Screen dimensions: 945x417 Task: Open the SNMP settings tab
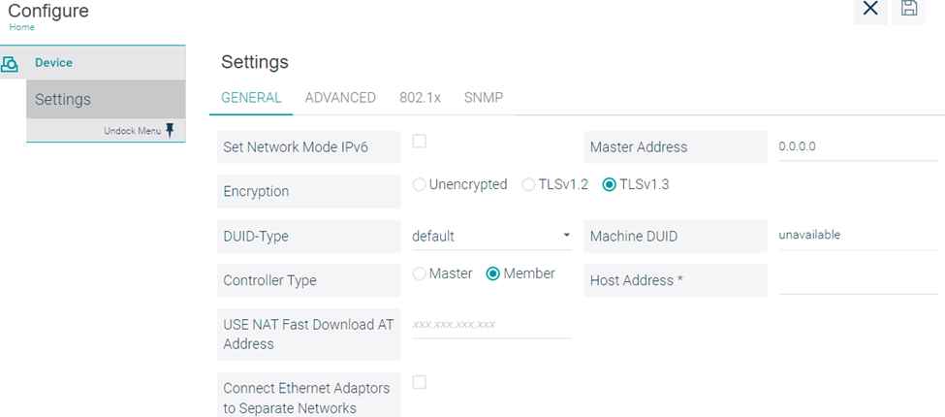click(x=484, y=98)
